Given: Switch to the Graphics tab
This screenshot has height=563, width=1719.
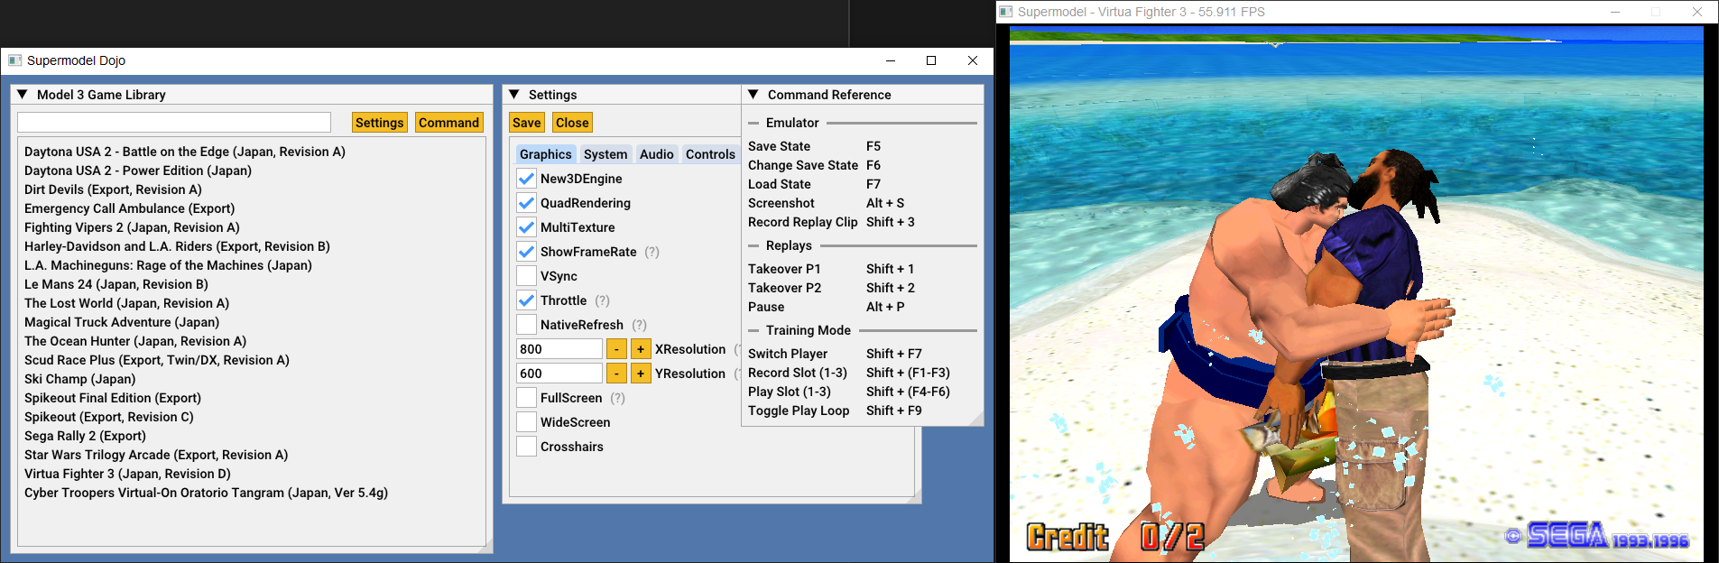Looking at the screenshot, I should pyautogui.click(x=546, y=154).
